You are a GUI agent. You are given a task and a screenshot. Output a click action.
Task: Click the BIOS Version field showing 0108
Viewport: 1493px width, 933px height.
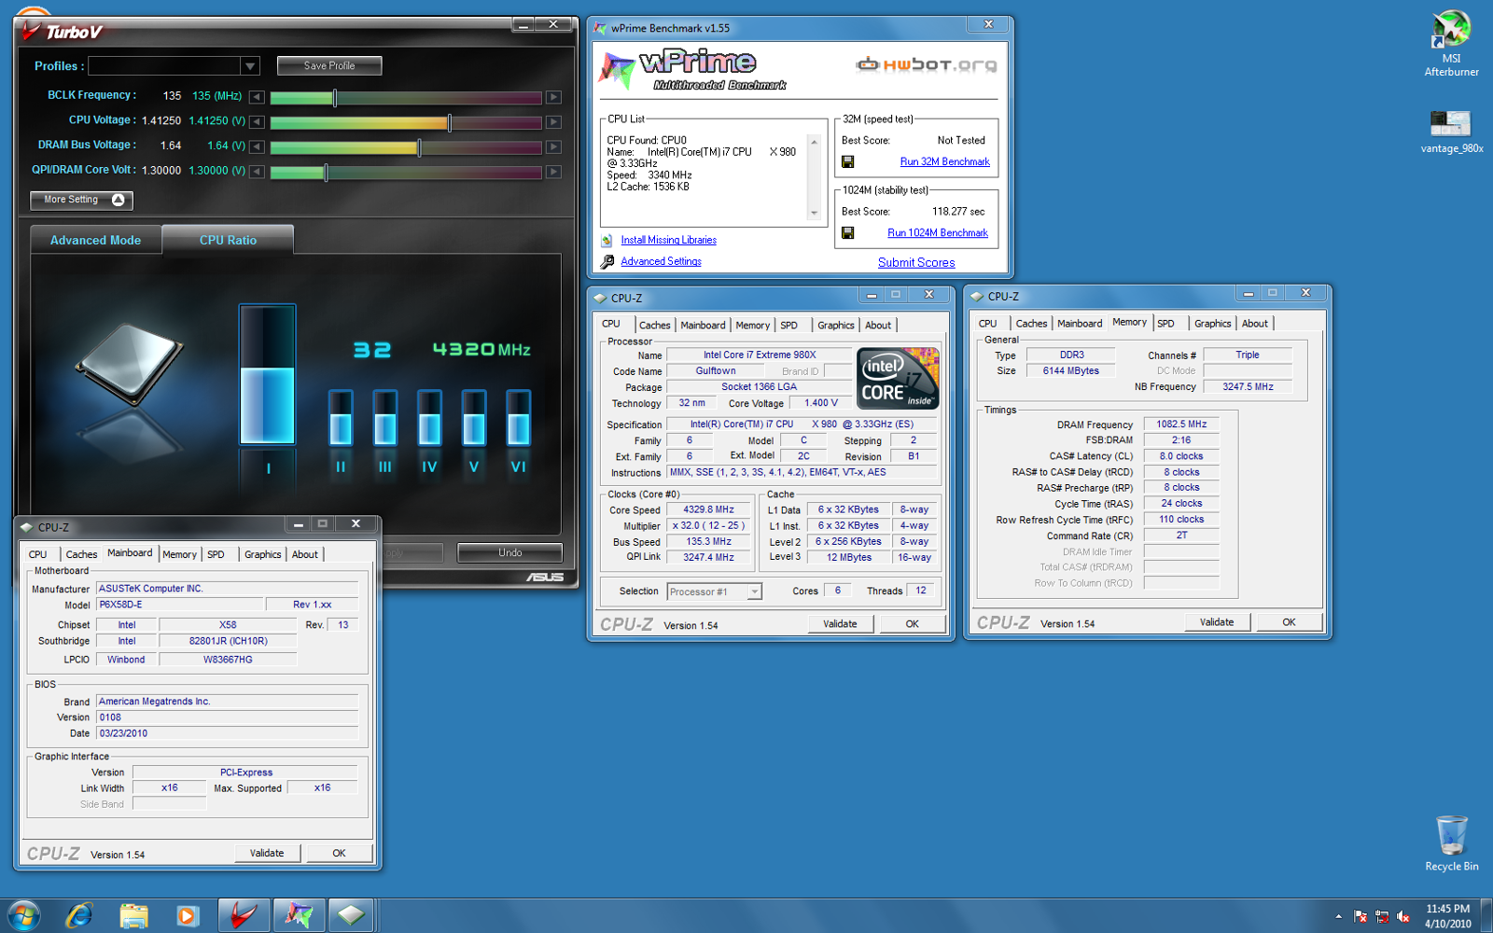click(228, 717)
